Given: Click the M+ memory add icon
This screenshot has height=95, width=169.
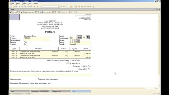Looking at the screenshot, I should pos(88,7).
